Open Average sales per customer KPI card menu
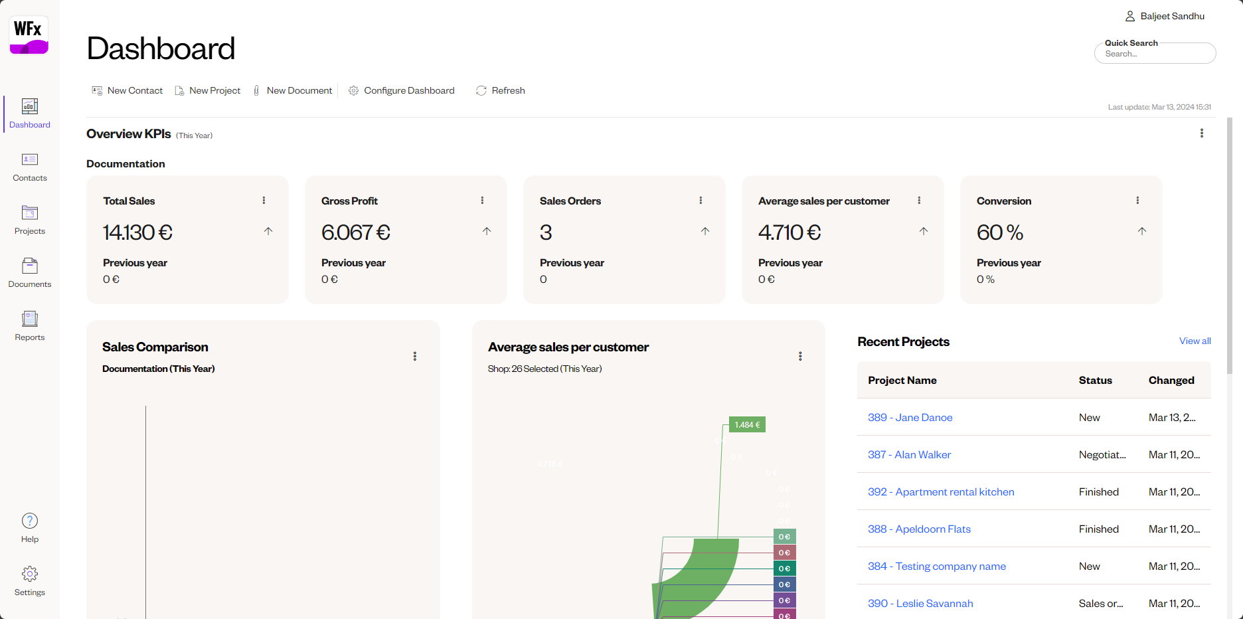The height and width of the screenshot is (619, 1243). tap(919, 201)
